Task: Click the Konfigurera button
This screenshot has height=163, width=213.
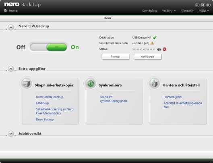Action: click(x=147, y=57)
